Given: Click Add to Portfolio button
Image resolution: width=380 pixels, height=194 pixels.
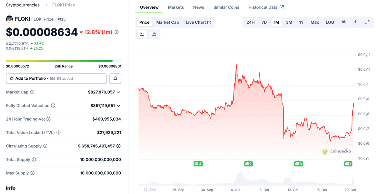Looking at the screenshot, I should pos(56,78).
